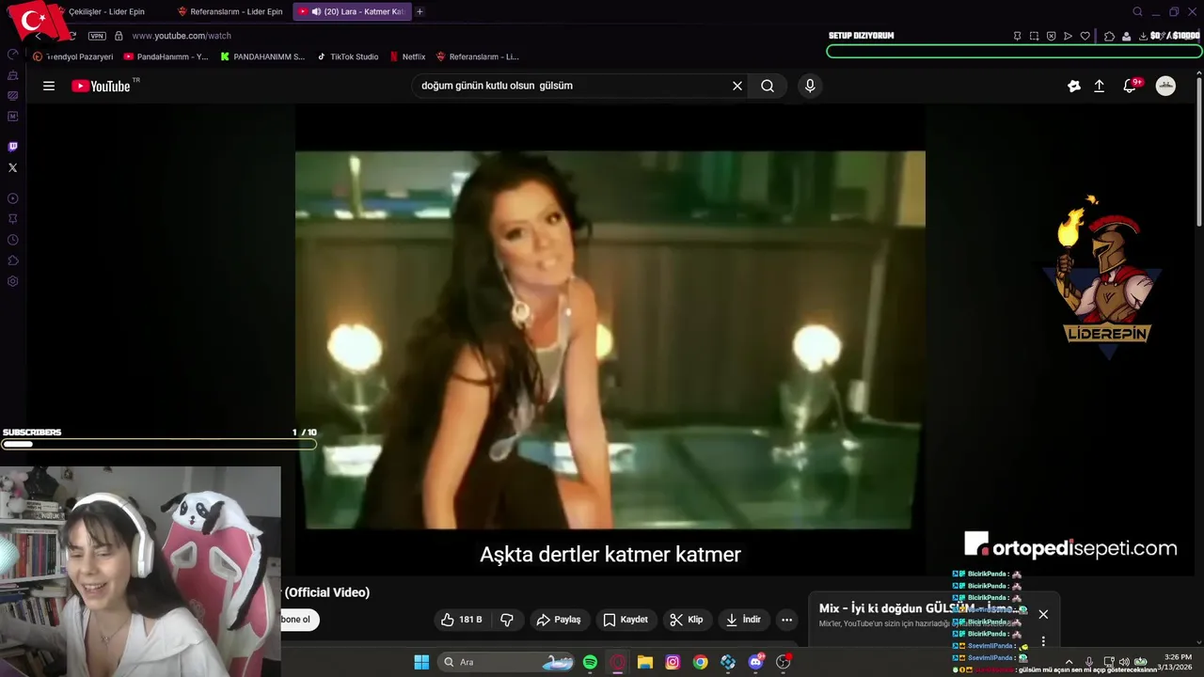
Task: Open sidebar settings gear icon
Action: [x=12, y=281]
